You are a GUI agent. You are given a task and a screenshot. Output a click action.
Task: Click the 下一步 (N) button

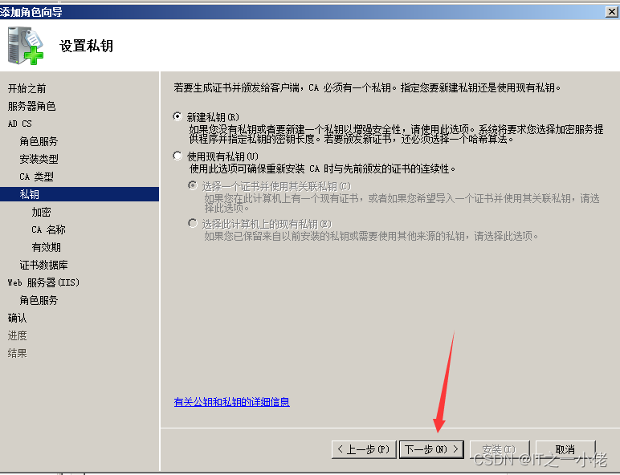tap(431, 449)
